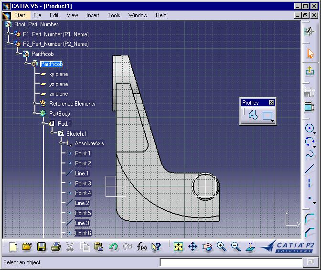This screenshot has width=321, height=270.
Task: Open the Window menu
Action: click(138, 15)
